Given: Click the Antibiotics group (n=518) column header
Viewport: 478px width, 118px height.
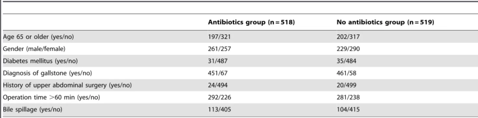Looking at the screenshot, I should pyautogui.click(x=251, y=24).
